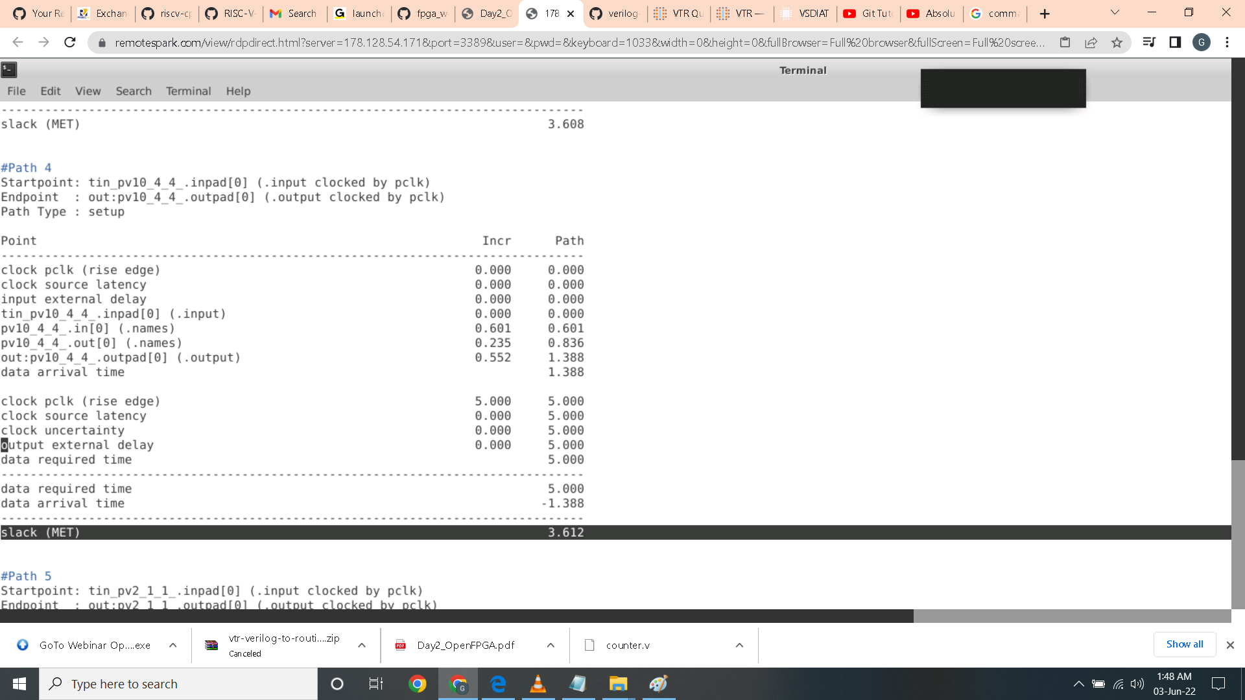Bookmark this page with the star icon
Viewport: 1245px width, 700px height.
coord(1117,43)
